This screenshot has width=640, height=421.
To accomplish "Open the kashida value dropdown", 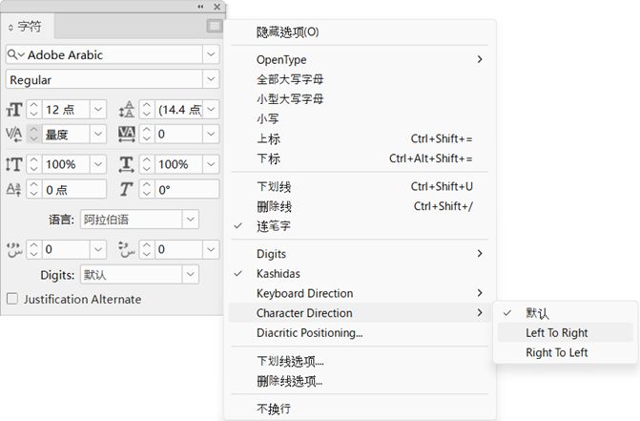I will (x=98, y=249).
